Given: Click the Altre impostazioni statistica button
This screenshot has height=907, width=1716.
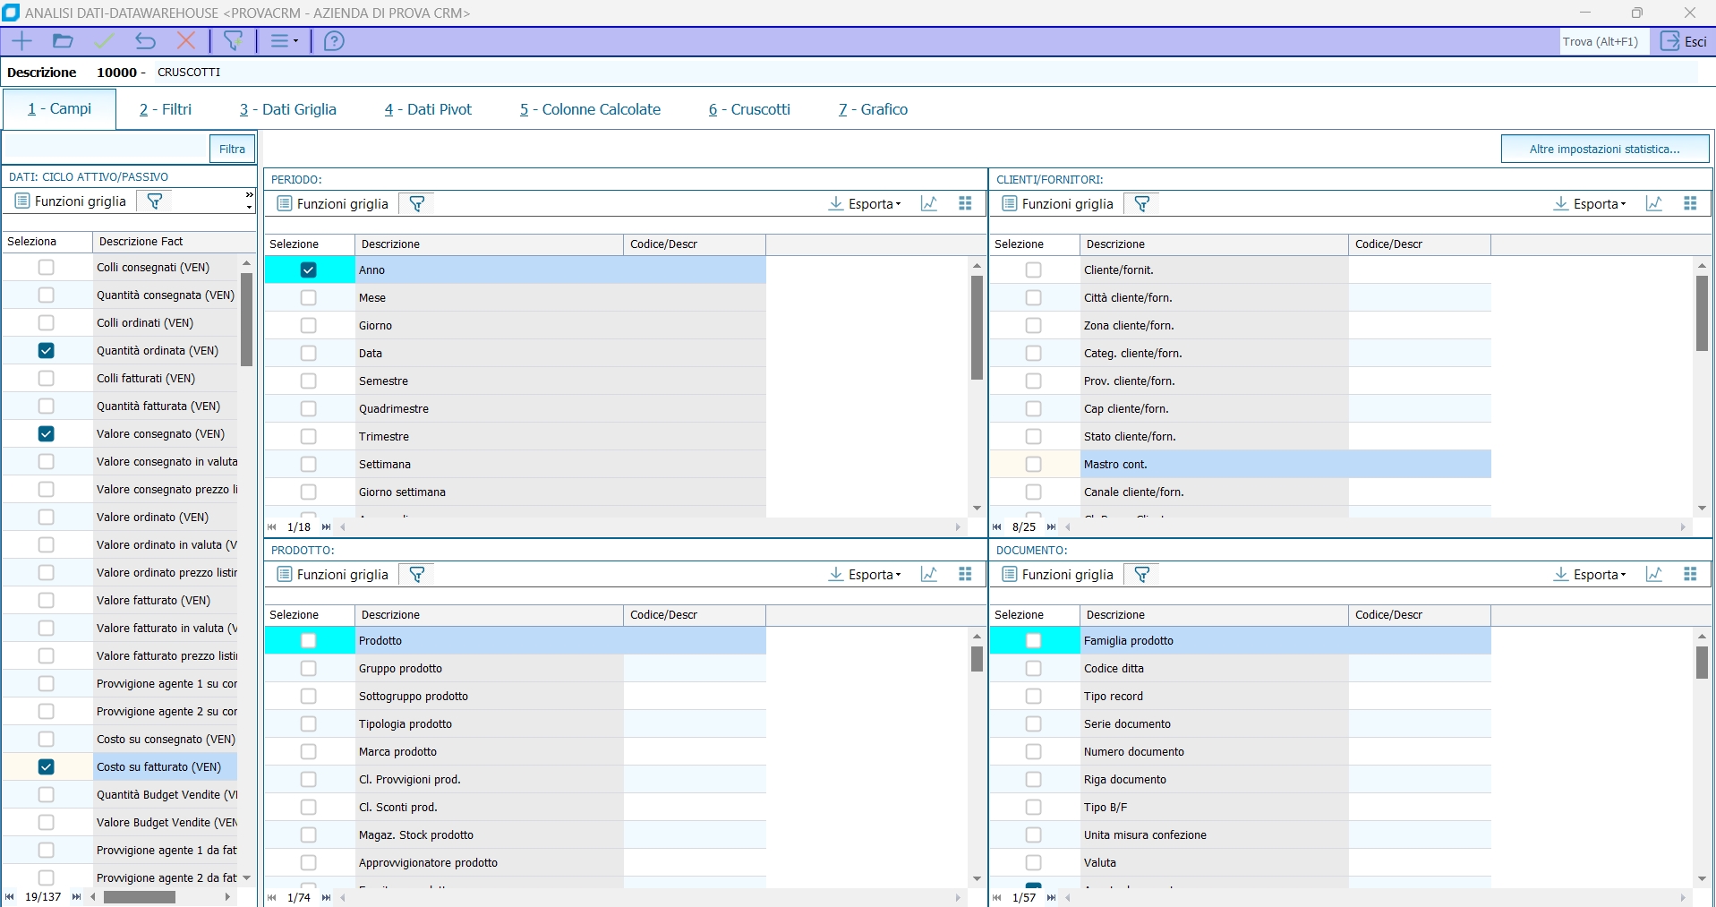Looking at the screenshot, I should (x=1604, y=150).
